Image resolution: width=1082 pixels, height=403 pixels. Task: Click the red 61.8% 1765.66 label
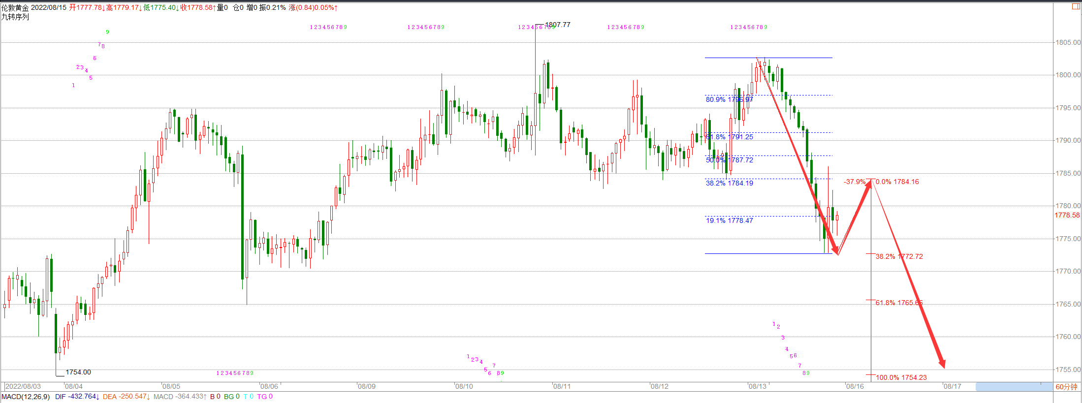point(899,303)
